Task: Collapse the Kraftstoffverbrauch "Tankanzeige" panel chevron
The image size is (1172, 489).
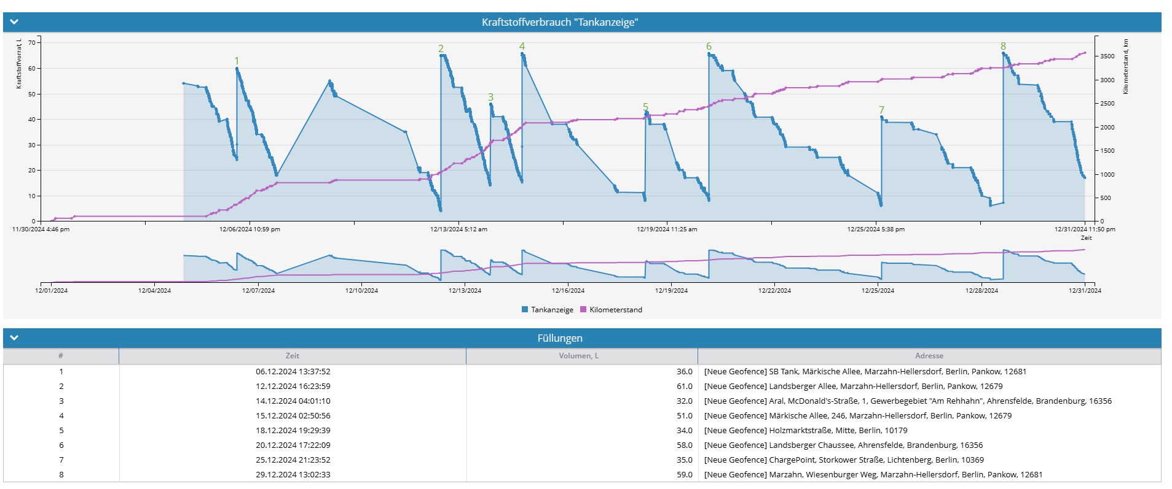Action: tap(15, 22)
